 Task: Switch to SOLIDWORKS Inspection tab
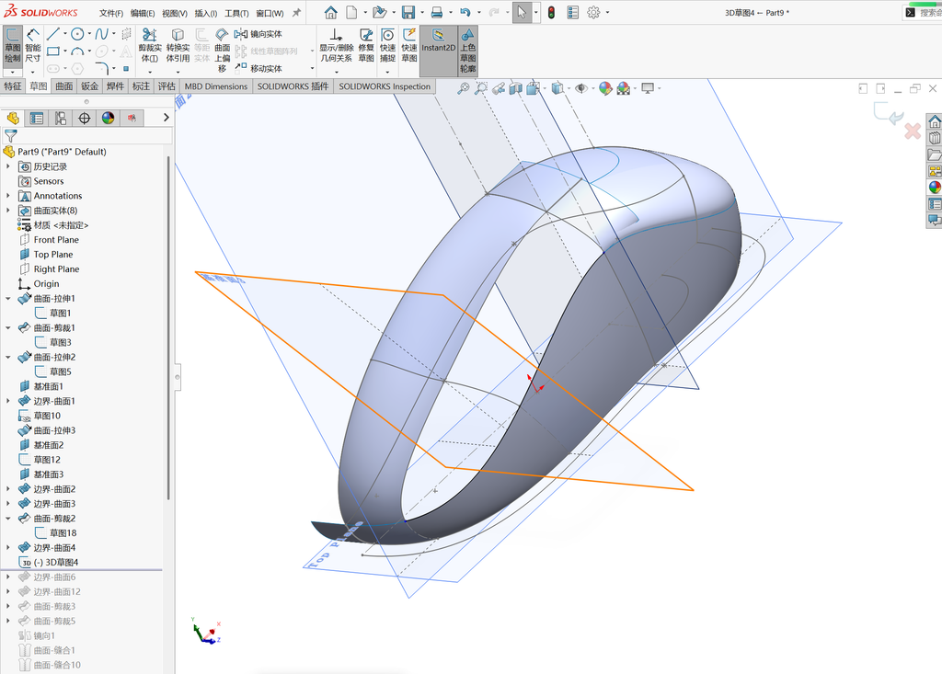pos(385,86)
